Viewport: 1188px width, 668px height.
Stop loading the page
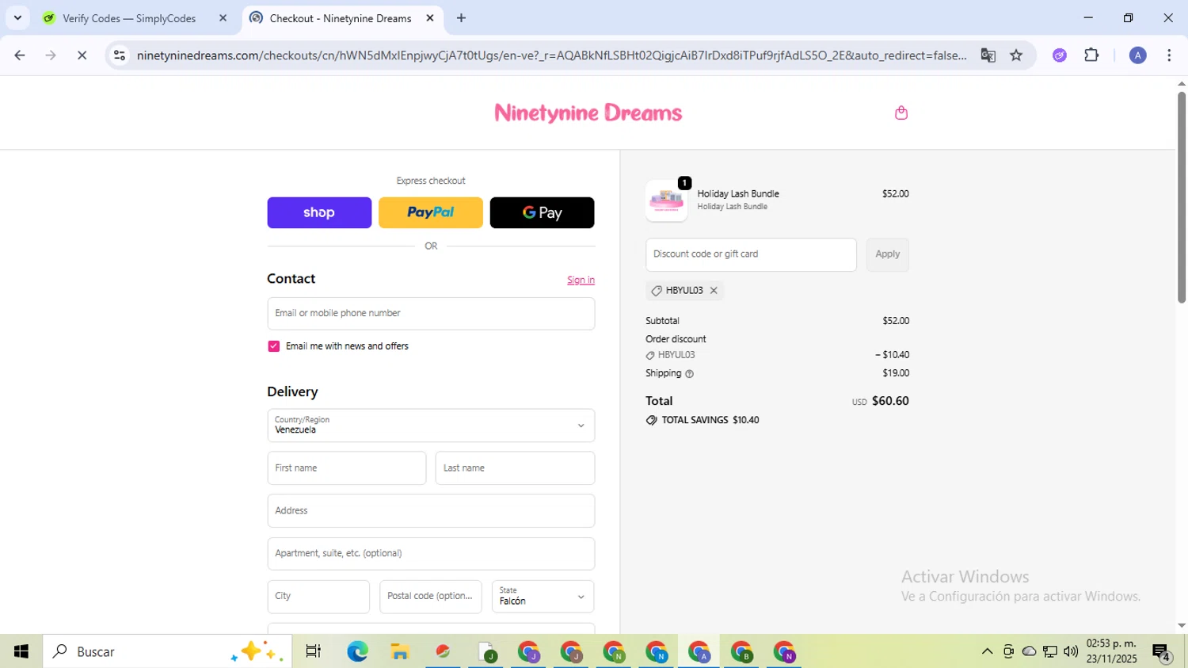82,55
